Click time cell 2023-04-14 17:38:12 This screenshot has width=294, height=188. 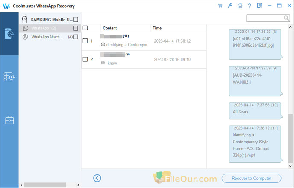(x=172, y=41)
